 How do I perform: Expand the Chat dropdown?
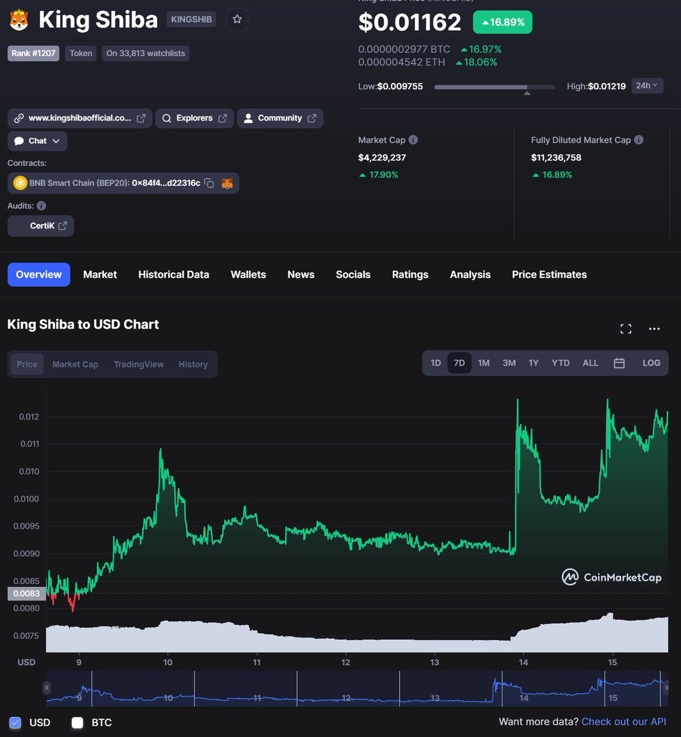(37, 141)
